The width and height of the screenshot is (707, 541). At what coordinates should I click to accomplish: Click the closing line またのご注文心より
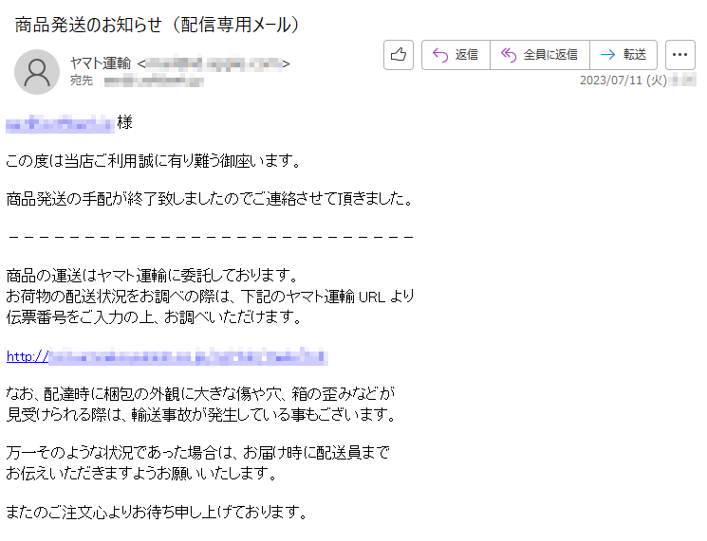click(157, 512)
